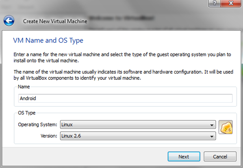Click the Linux 2.6 OS type icon
This screenshot has width=243, height=168.
(x=226, y=127)
